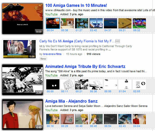
Task: Open 'Amiga Mía - Alejandro Sanz' title link
Action: (x=71, y=101)
